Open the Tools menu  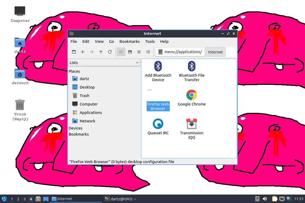click(150, 41)
